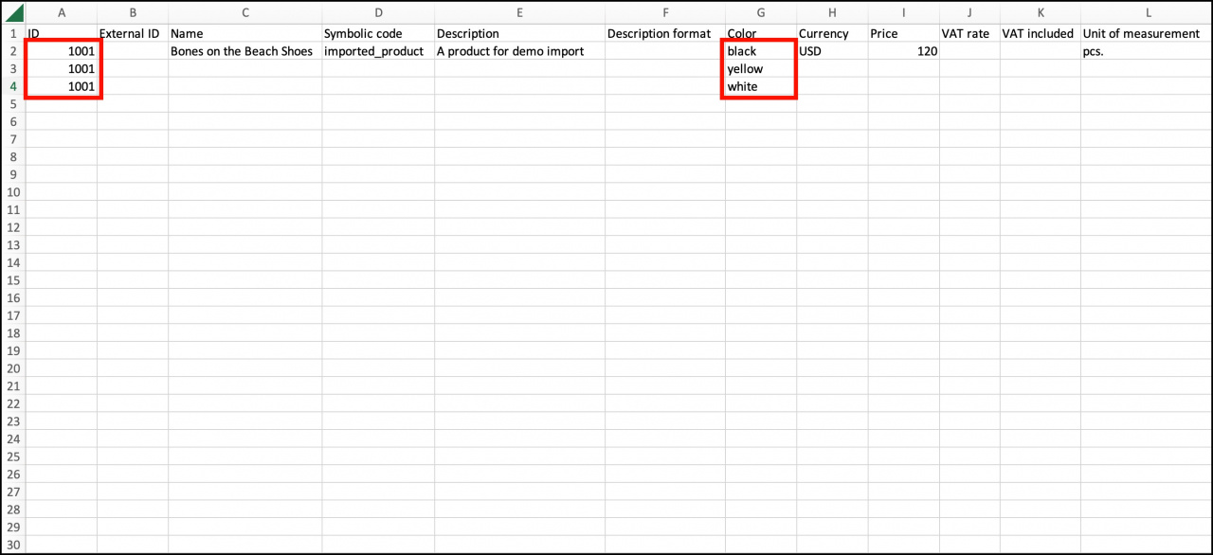Select cell with 1001 in row 3
The image size is (1213, 555).
tap(62, 69)
